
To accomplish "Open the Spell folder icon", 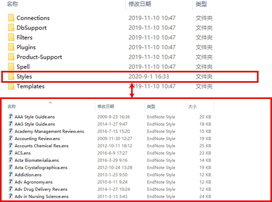I will [11, 67].
